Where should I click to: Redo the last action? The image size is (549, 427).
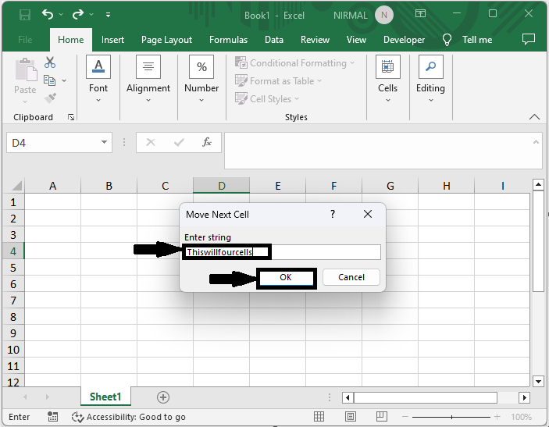coord(78,14)
